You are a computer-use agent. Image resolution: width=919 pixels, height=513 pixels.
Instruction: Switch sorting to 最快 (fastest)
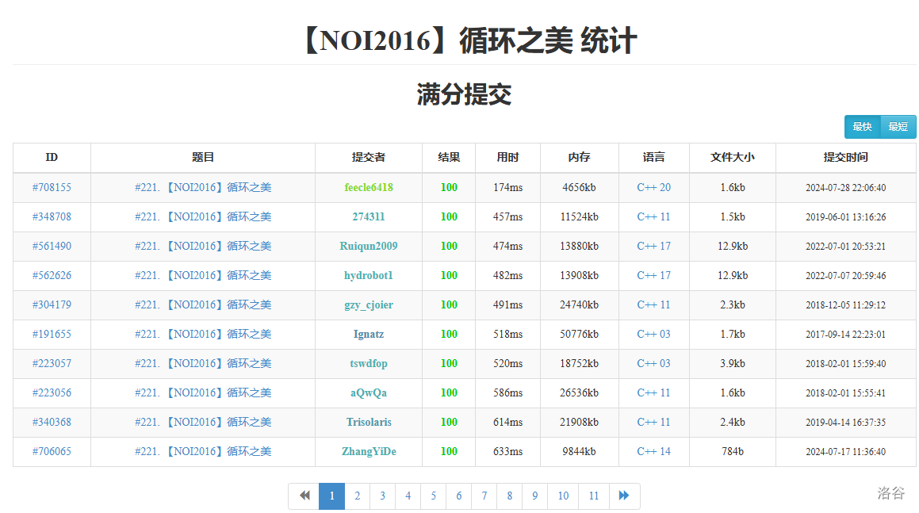862,127
